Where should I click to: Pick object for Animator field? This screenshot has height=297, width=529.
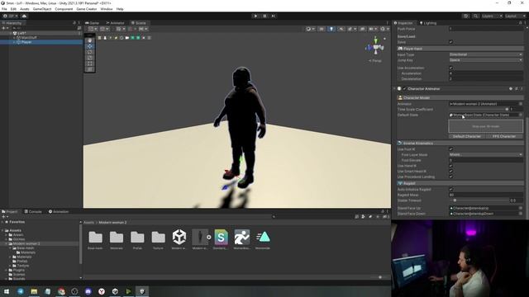[x=521, y=104]
